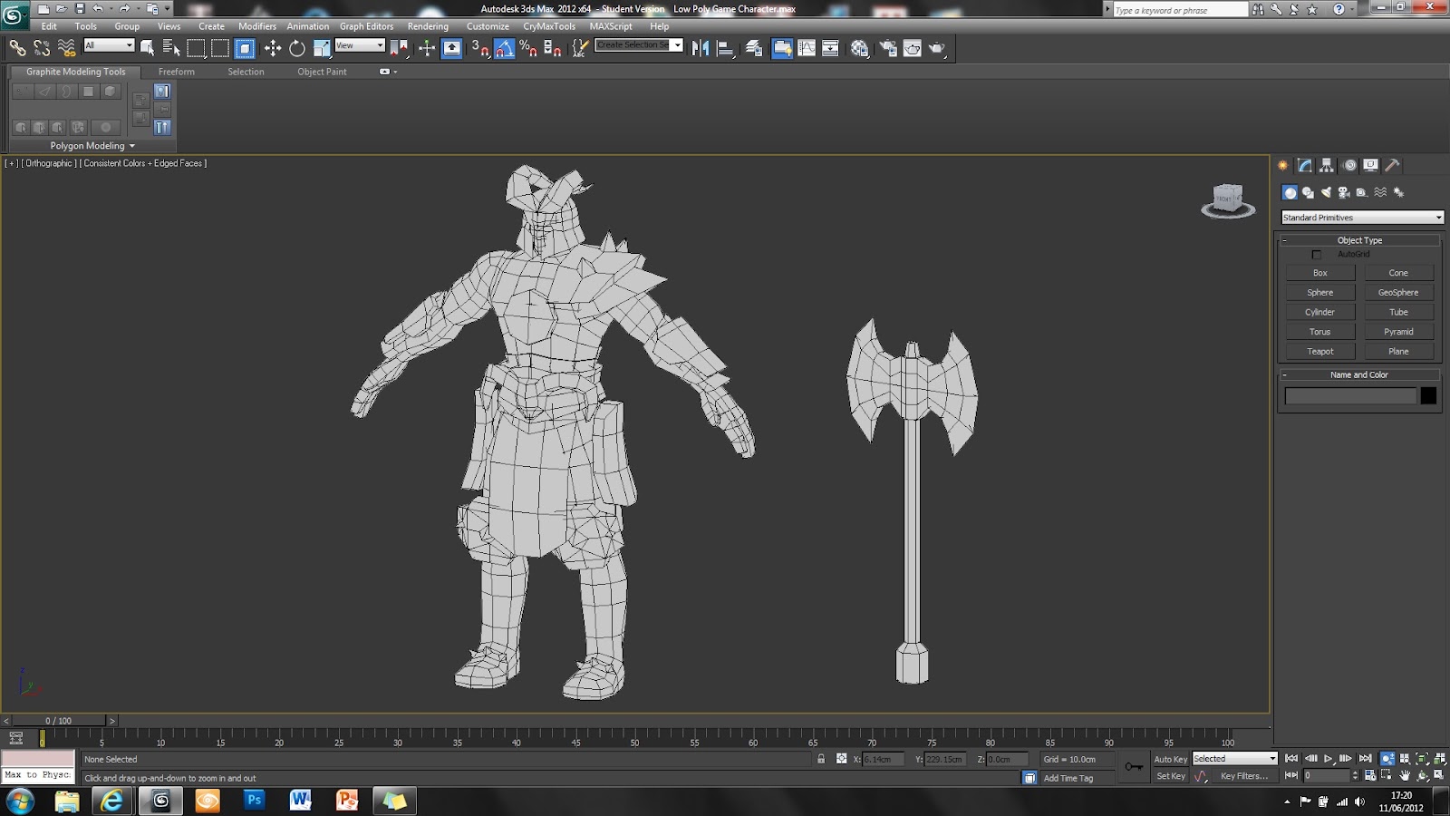Collapse the Object Type rollout
Screen dimensions: 1450x816
click(1359, 240)
